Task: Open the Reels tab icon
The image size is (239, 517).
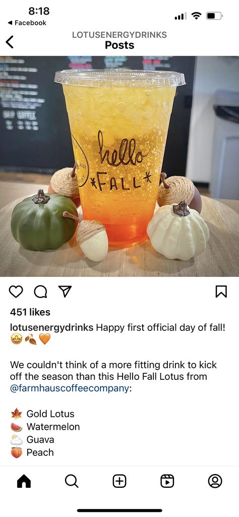Action: click(167, 481)
